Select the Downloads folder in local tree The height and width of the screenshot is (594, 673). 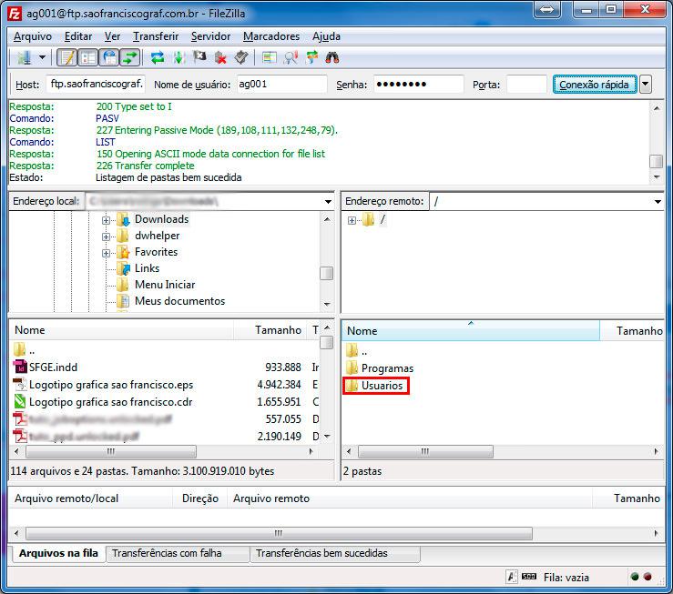(x=161, y=219)
